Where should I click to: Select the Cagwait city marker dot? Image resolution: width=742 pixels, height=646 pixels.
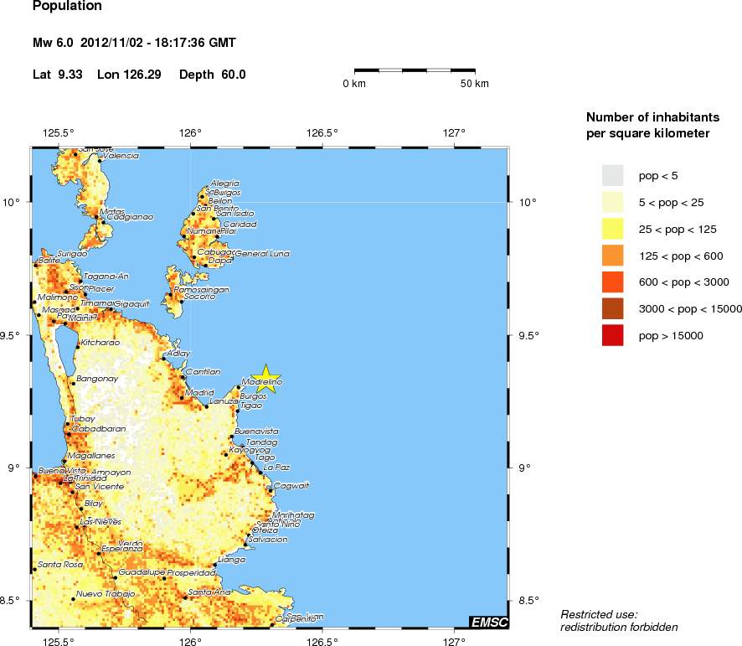click(269, 488)
